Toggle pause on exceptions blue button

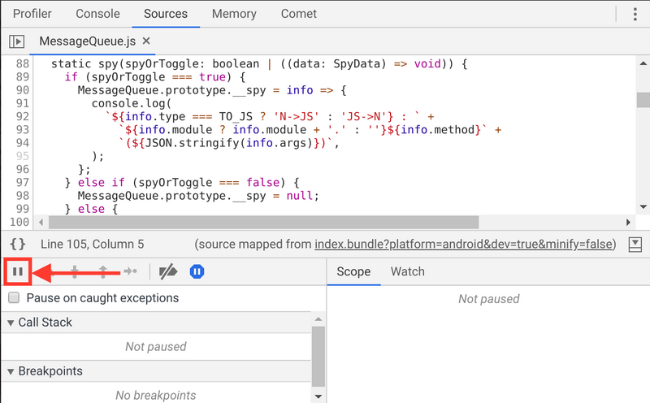point(197,271)
